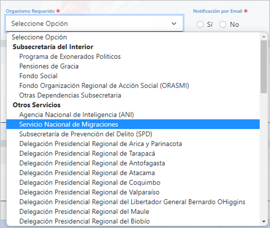Pick Programa de Exonerados Politicos
The width and height of the screenshot is (270, 228).
(x=133, y=56)
